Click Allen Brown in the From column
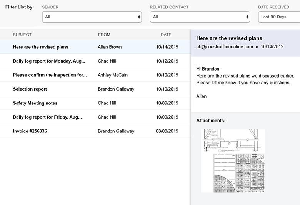Image resolution: width=300 pixels, height=205 pixels. point(110,47)
